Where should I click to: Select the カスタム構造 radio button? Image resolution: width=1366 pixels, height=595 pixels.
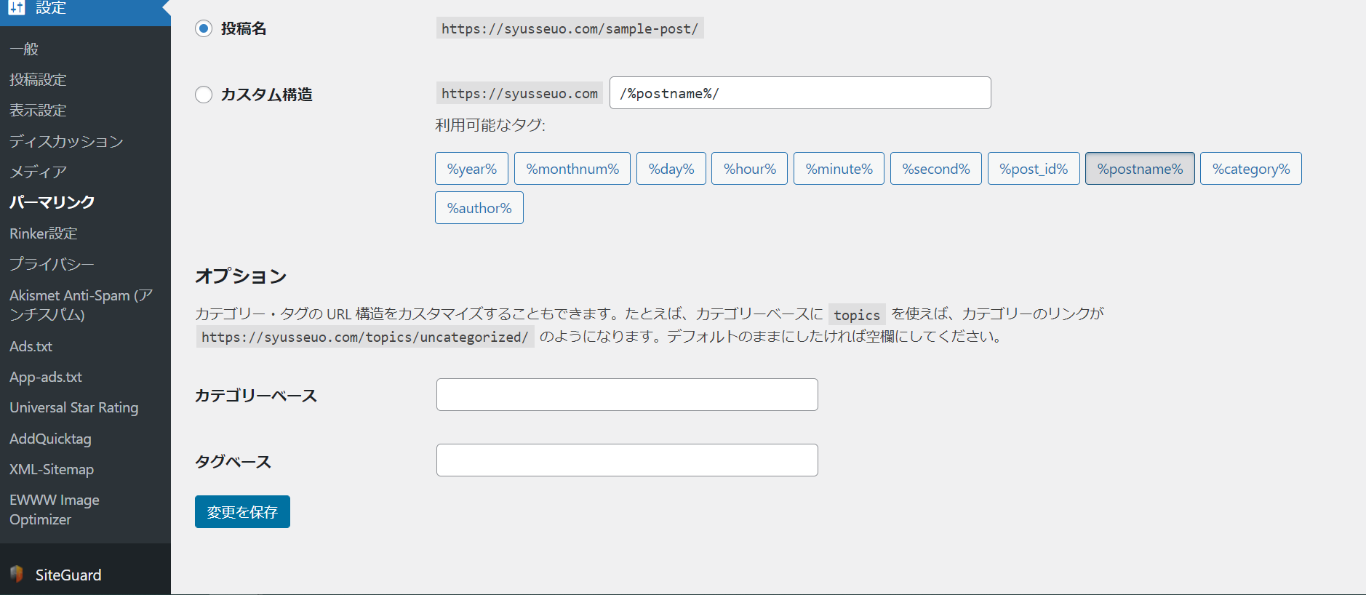204,95
